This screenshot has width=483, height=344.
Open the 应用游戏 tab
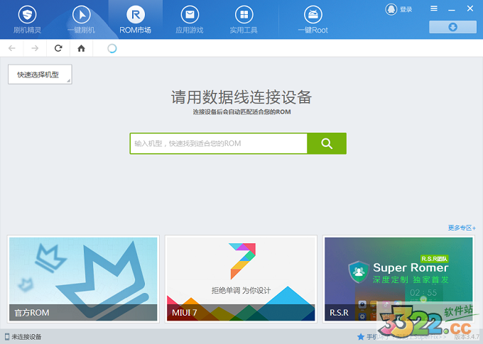(190, 19)
